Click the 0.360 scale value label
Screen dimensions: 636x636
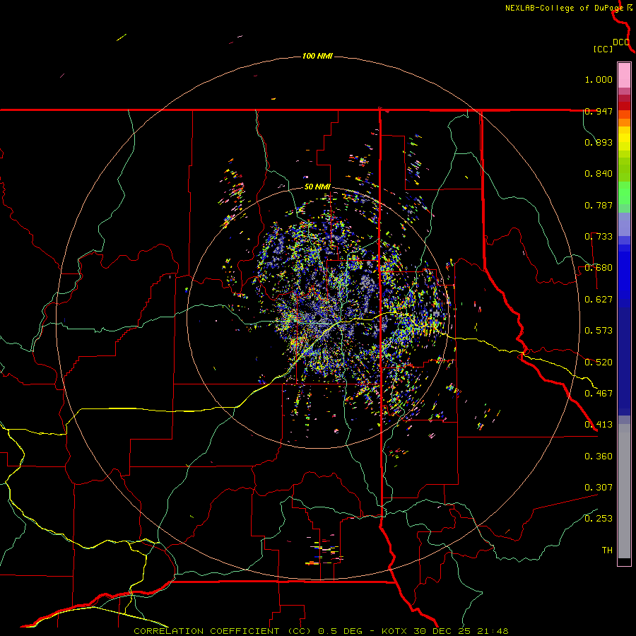click(x=599, y=457)
